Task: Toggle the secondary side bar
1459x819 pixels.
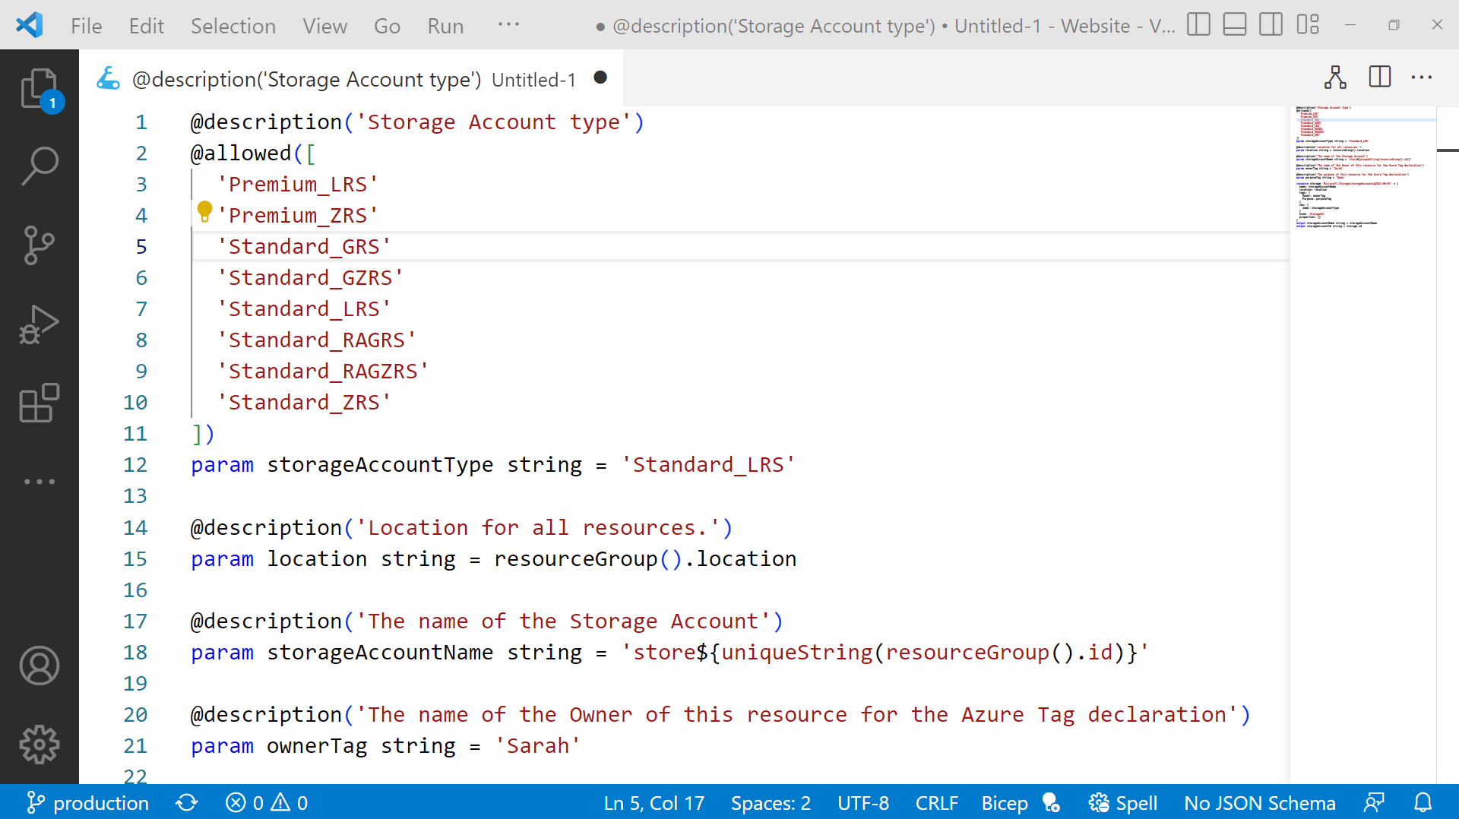Action: (1270, 24)
